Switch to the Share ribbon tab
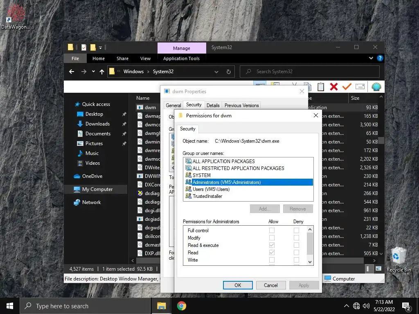Image resolution: width=419 pixels, height=314 pixels. [x=122, y=58]
